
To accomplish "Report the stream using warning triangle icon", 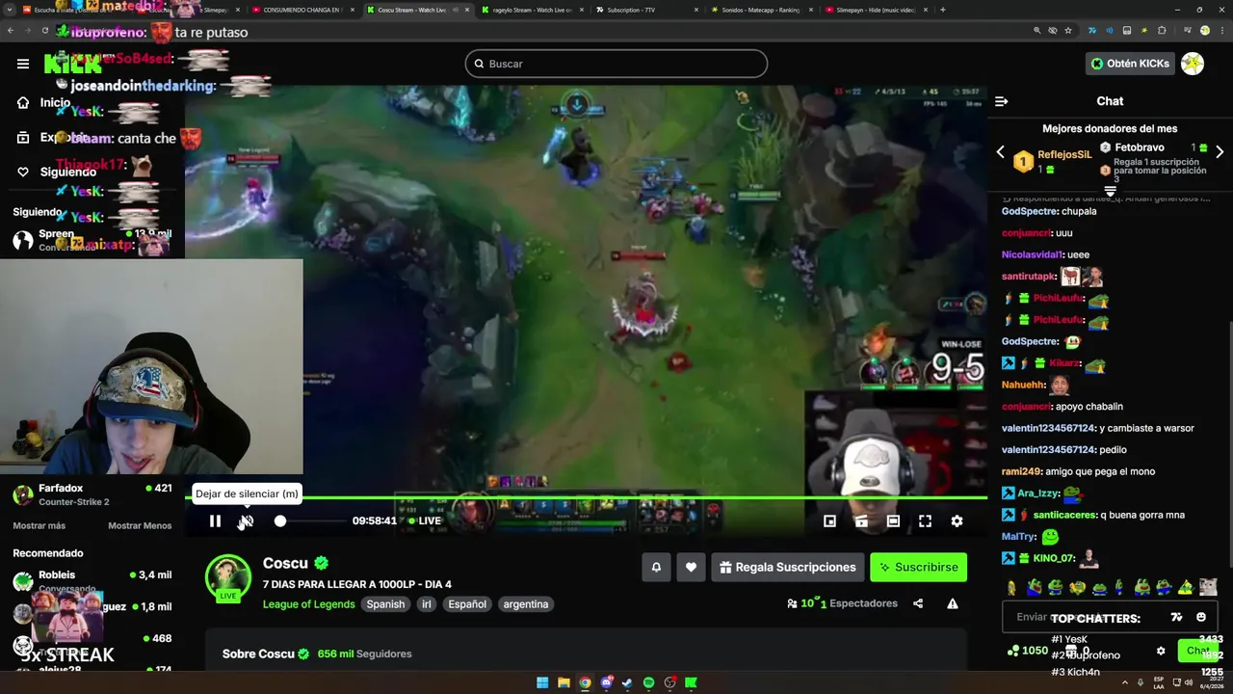I will pos(952,603).
